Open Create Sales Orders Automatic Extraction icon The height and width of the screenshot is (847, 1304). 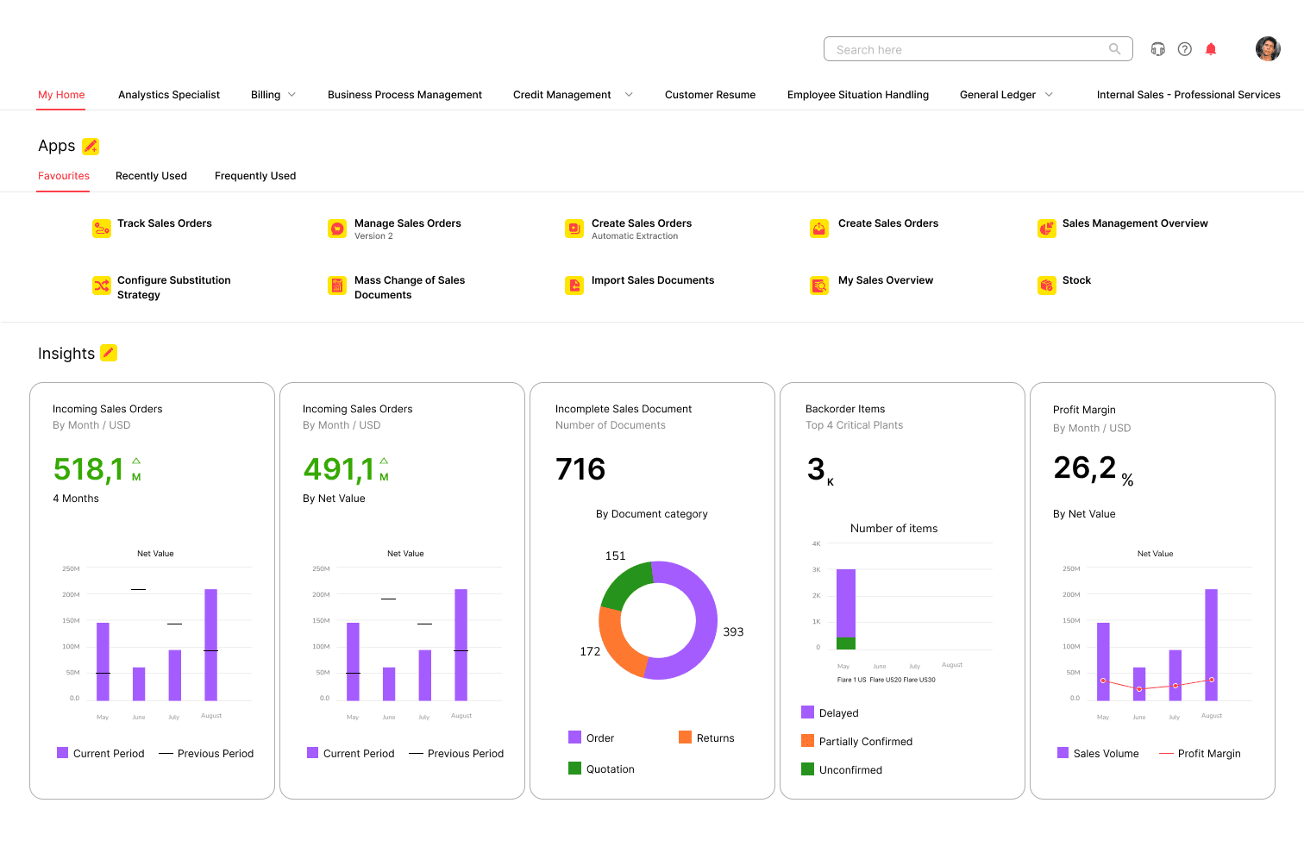(574, 228)
